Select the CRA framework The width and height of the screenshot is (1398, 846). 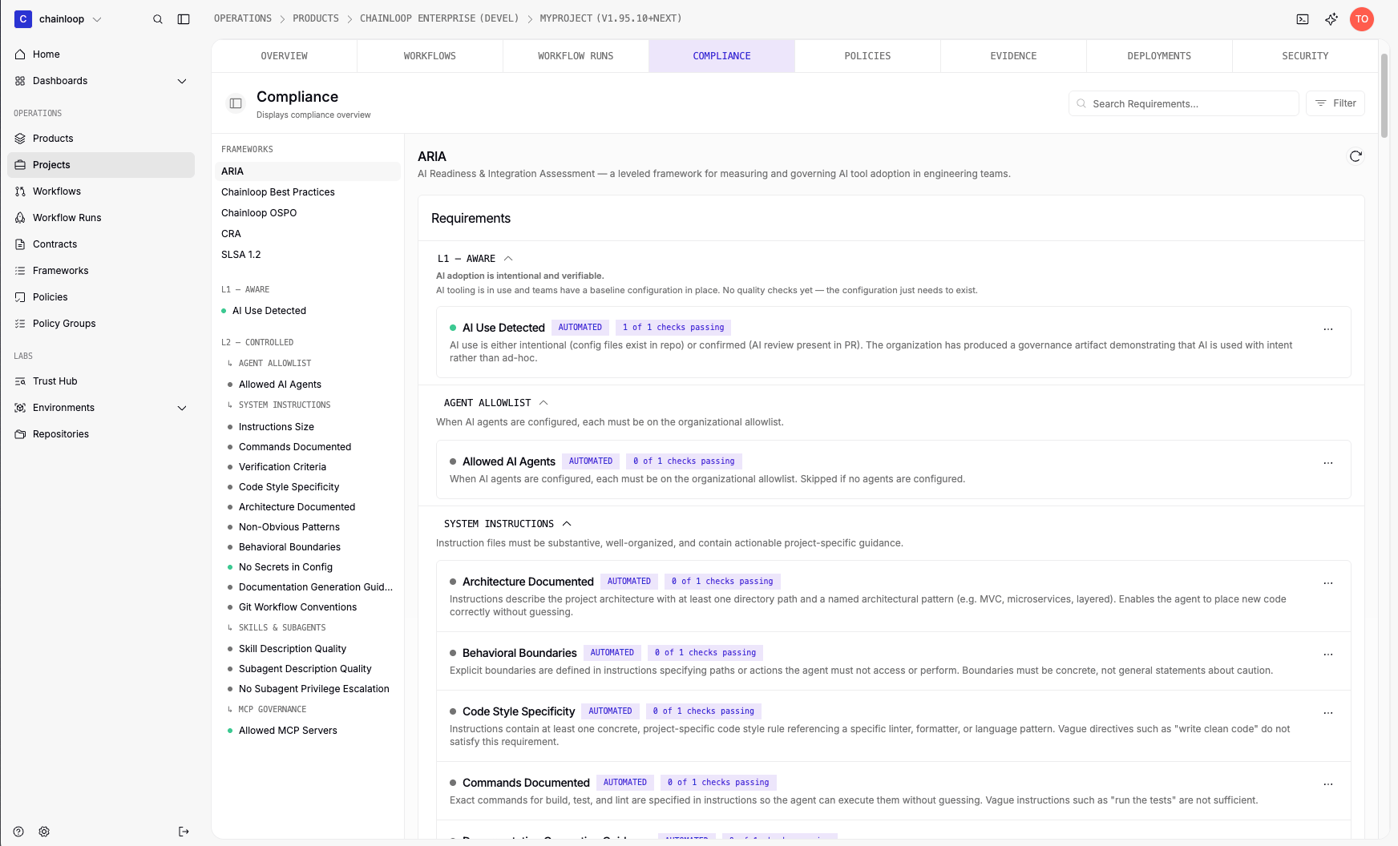(308, 234)
